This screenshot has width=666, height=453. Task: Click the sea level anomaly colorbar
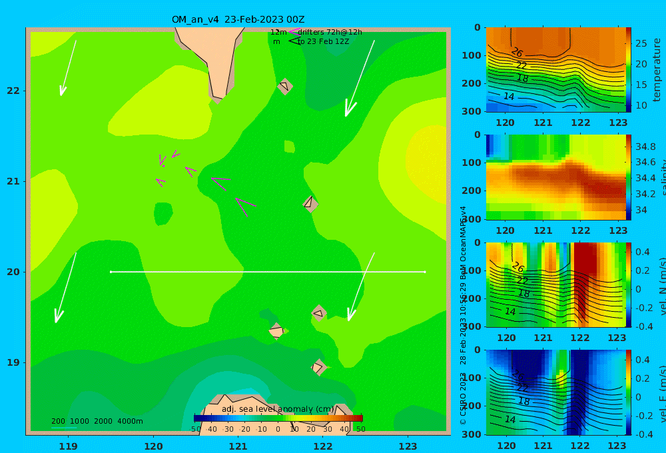tap(278, 418)
